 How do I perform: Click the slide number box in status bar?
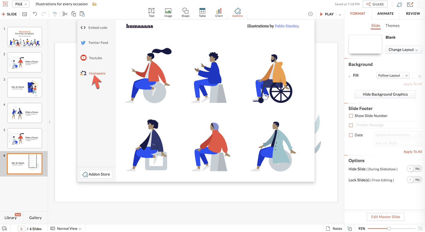(21, 229)
